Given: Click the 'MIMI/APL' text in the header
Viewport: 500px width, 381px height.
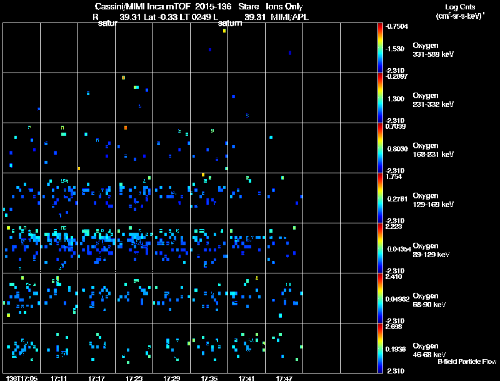Looking at the screenshot, I should 289,17.
